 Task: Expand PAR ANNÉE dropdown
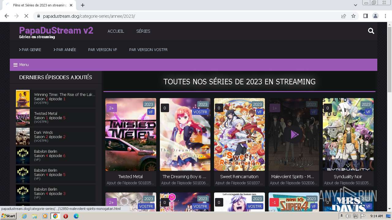tap(65, 50)
